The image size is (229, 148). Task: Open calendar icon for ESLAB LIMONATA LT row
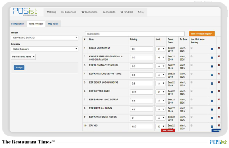212,49
